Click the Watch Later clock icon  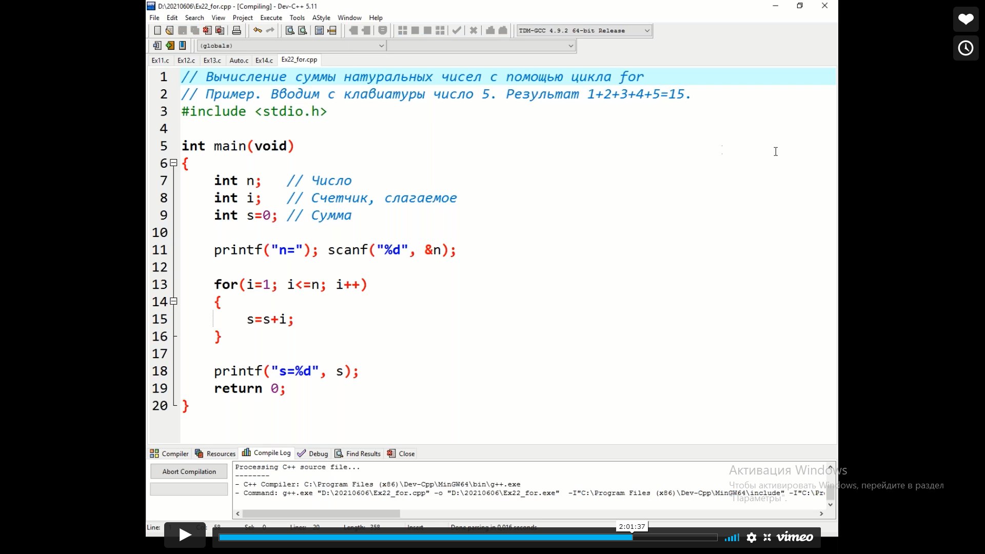tap(966, 48)
